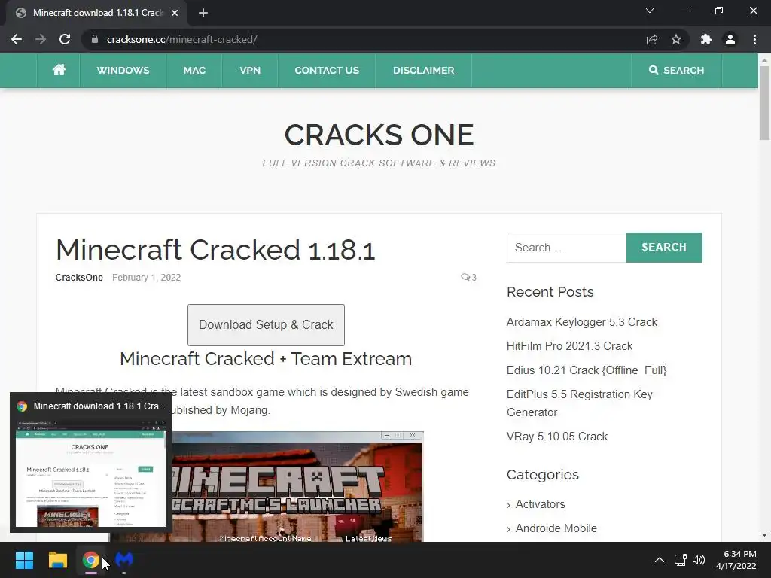Open the CONTACT US page

tap(327, 70)
